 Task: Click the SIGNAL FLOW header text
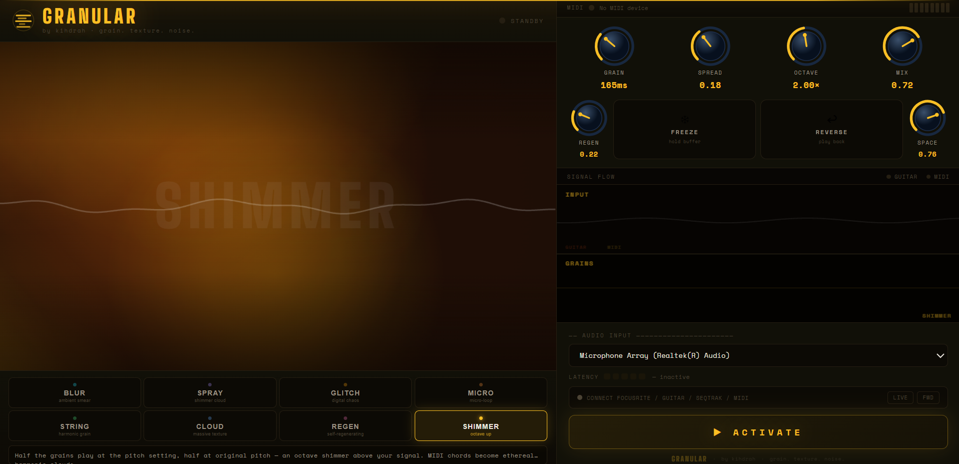(591, 177)
